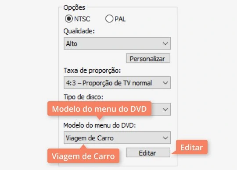
Task: Select the NTSC radio button
Action: click(x=69, y=19)
